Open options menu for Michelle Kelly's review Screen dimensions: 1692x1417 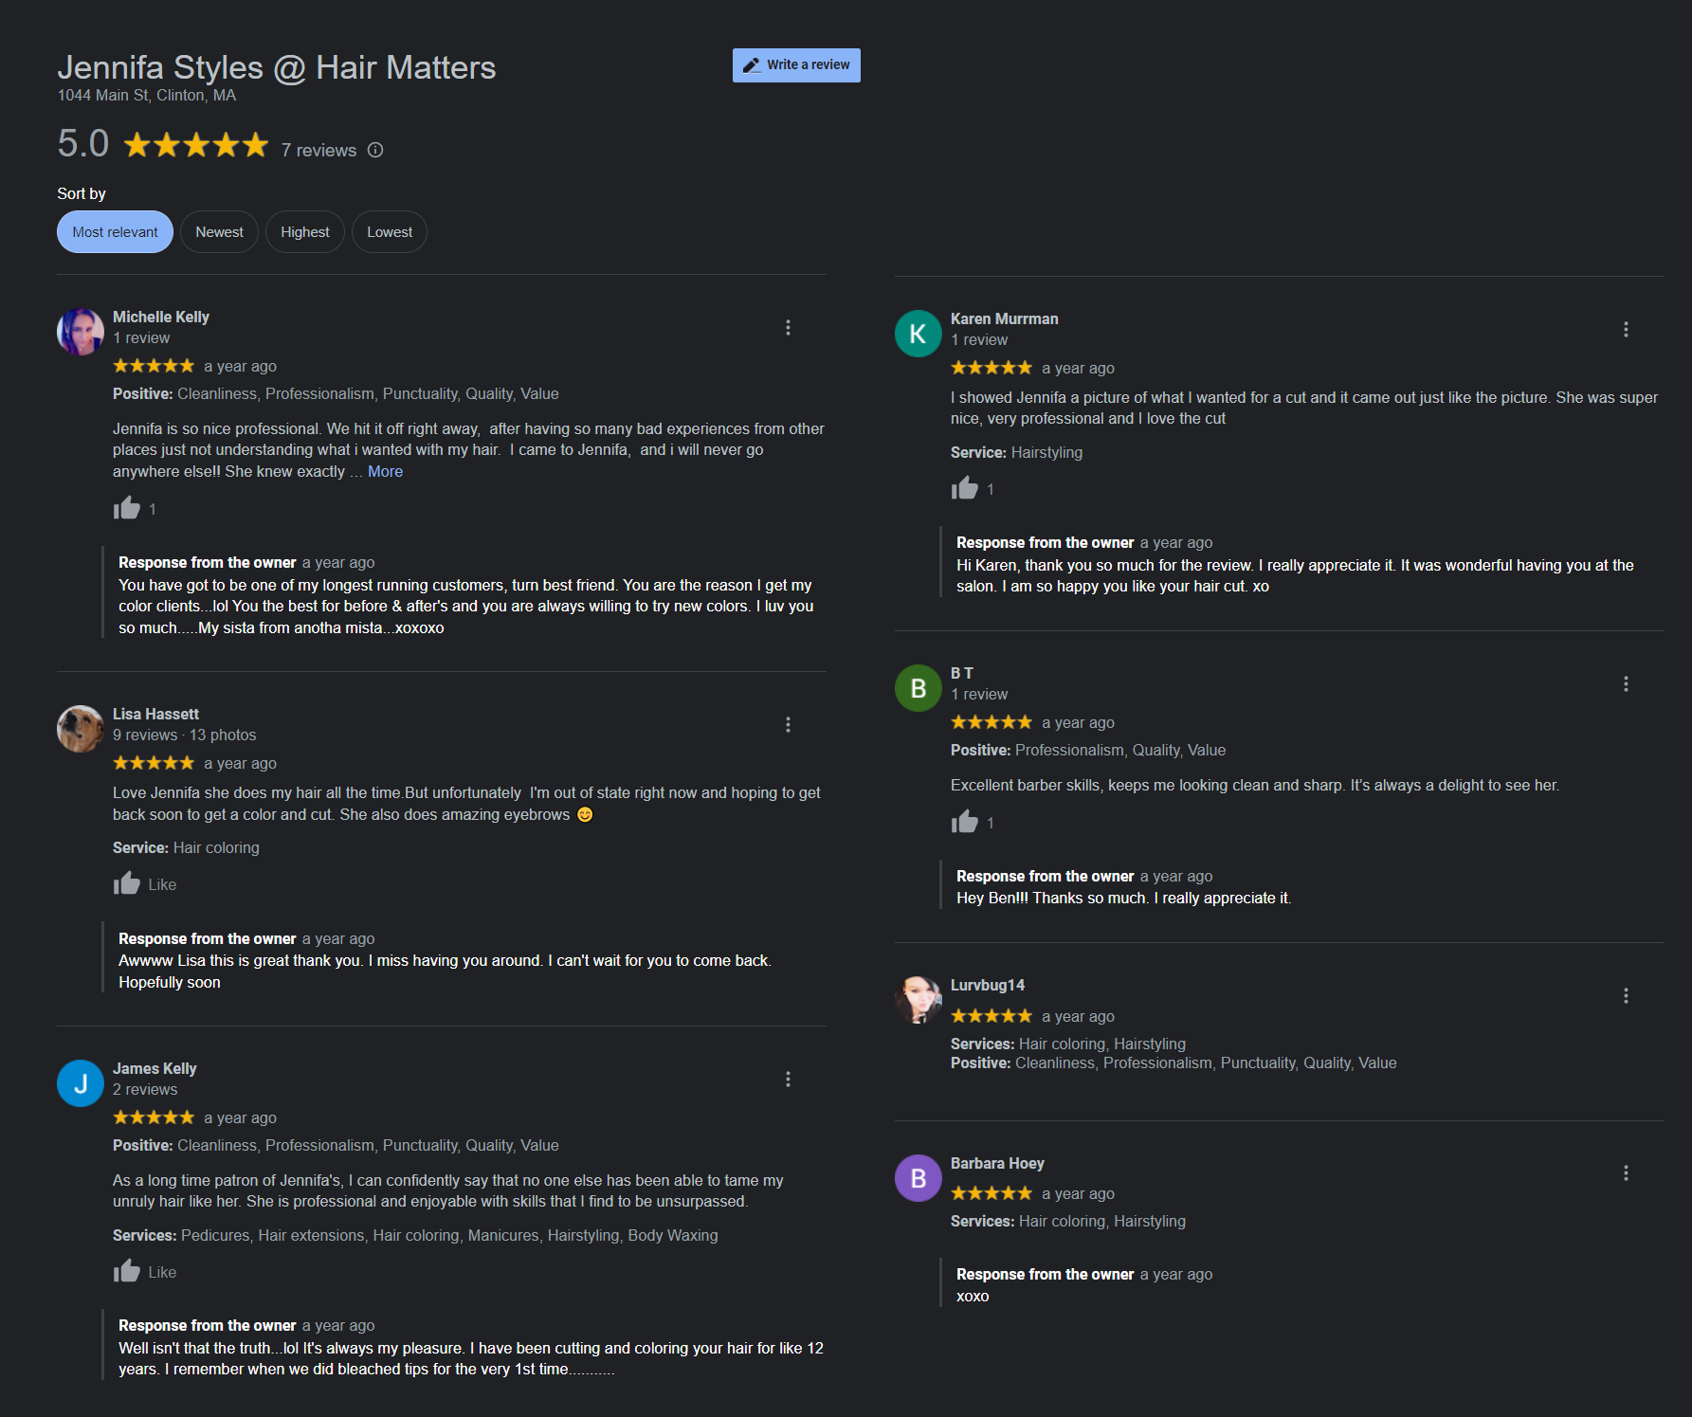[788, 328]
